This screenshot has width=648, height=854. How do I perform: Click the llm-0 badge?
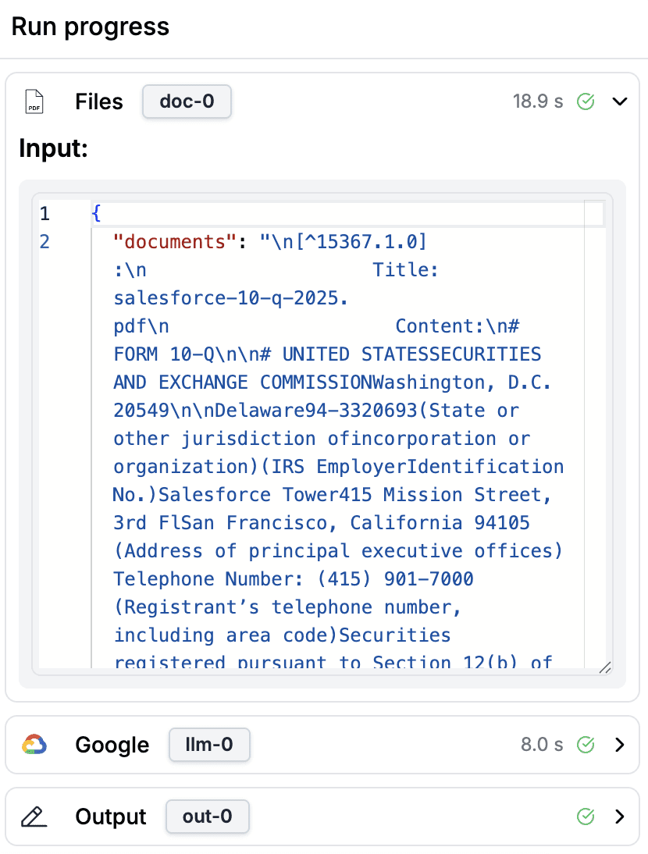pyautogui.click(x=209, y=745)
